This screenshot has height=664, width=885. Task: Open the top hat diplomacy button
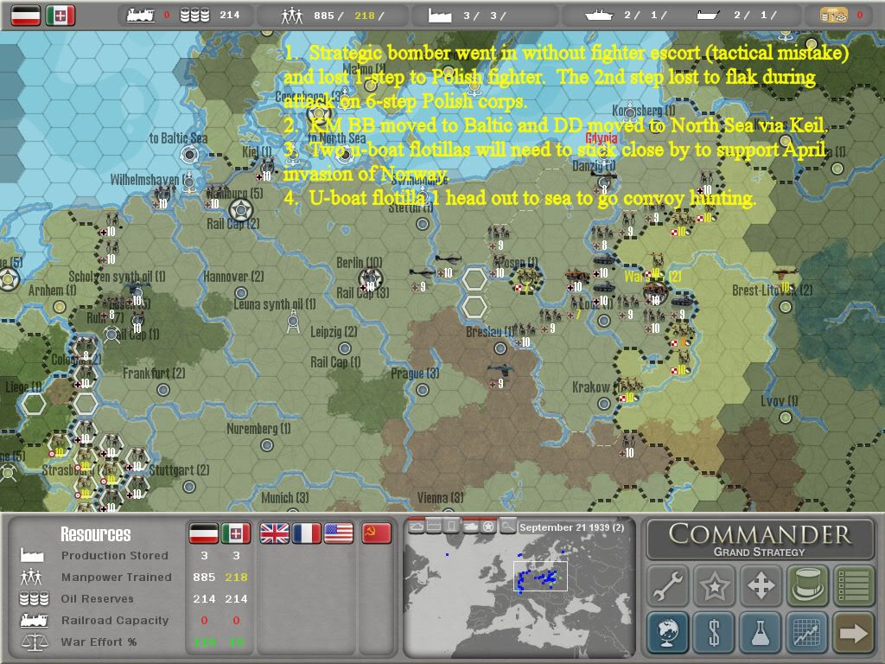pyautogui.click(x=807, y=586)
